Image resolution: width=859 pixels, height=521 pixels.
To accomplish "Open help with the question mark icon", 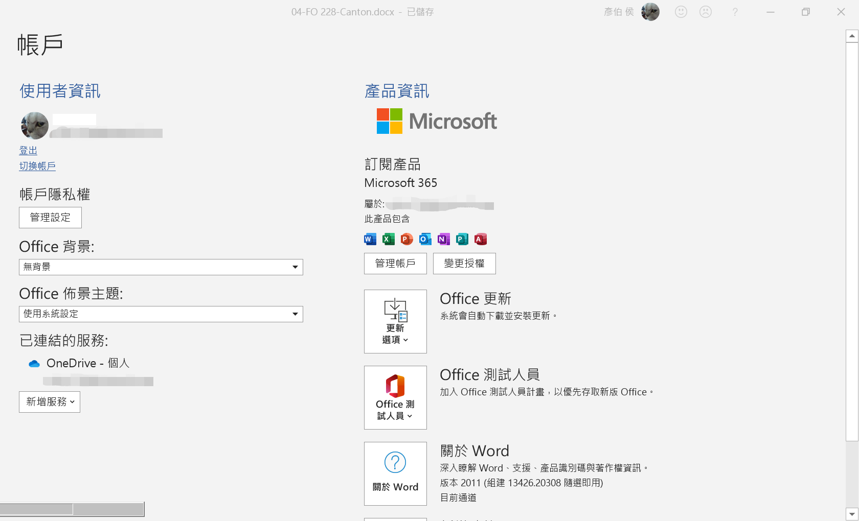I will (x=735, y=12).
